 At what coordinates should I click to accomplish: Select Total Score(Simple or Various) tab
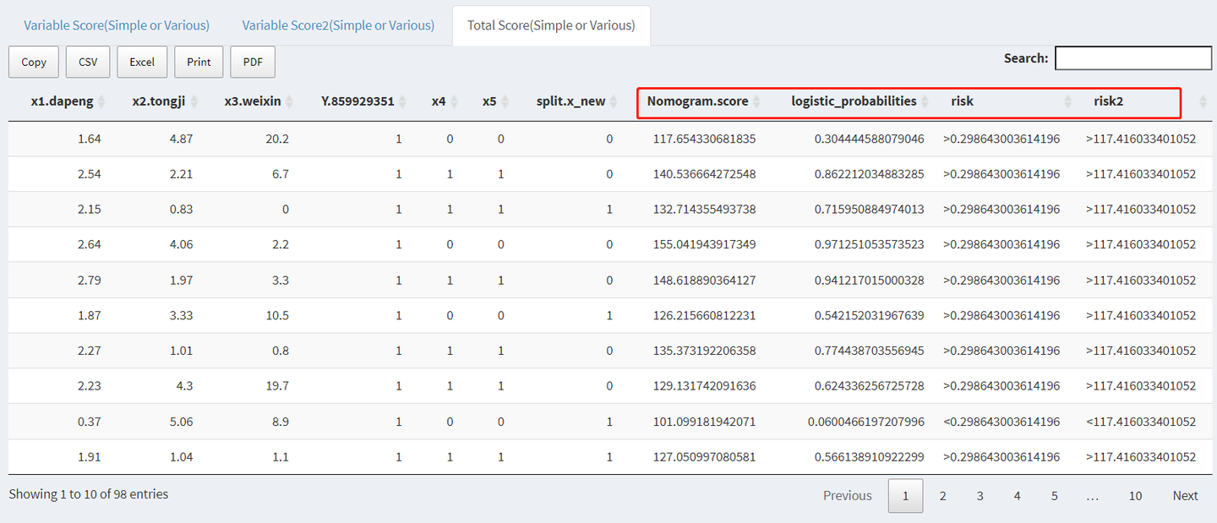(x=551, y=25)
